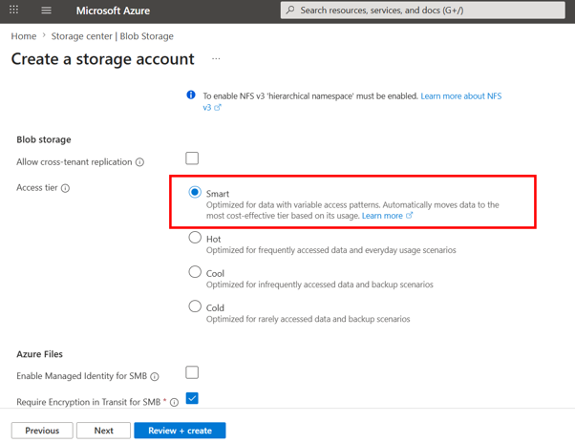
Task: Select the Cold access tier
Action: click(195, 306)
